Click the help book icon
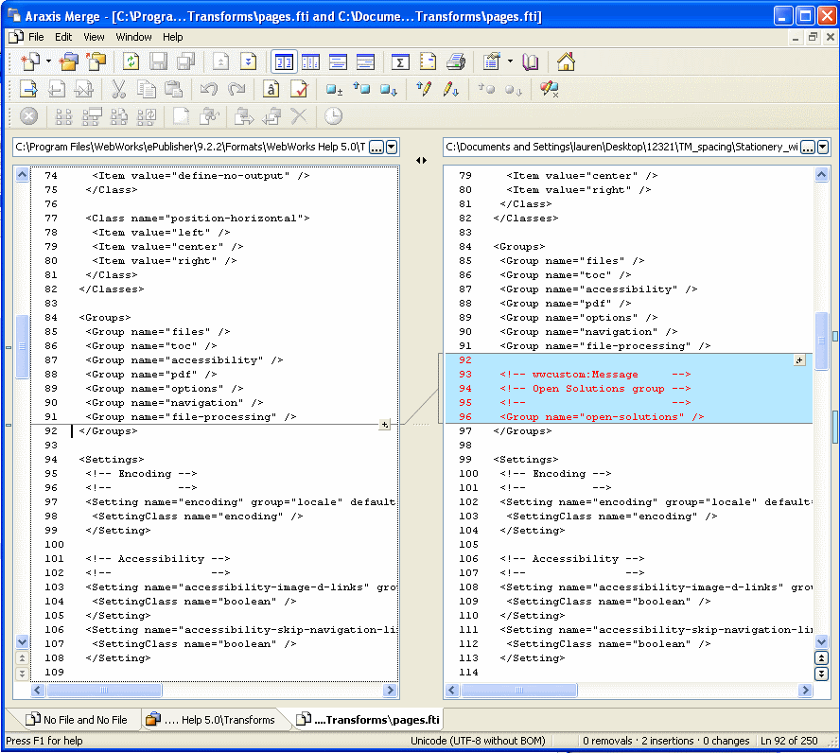The image size is (840, 753). coord(531,62)
